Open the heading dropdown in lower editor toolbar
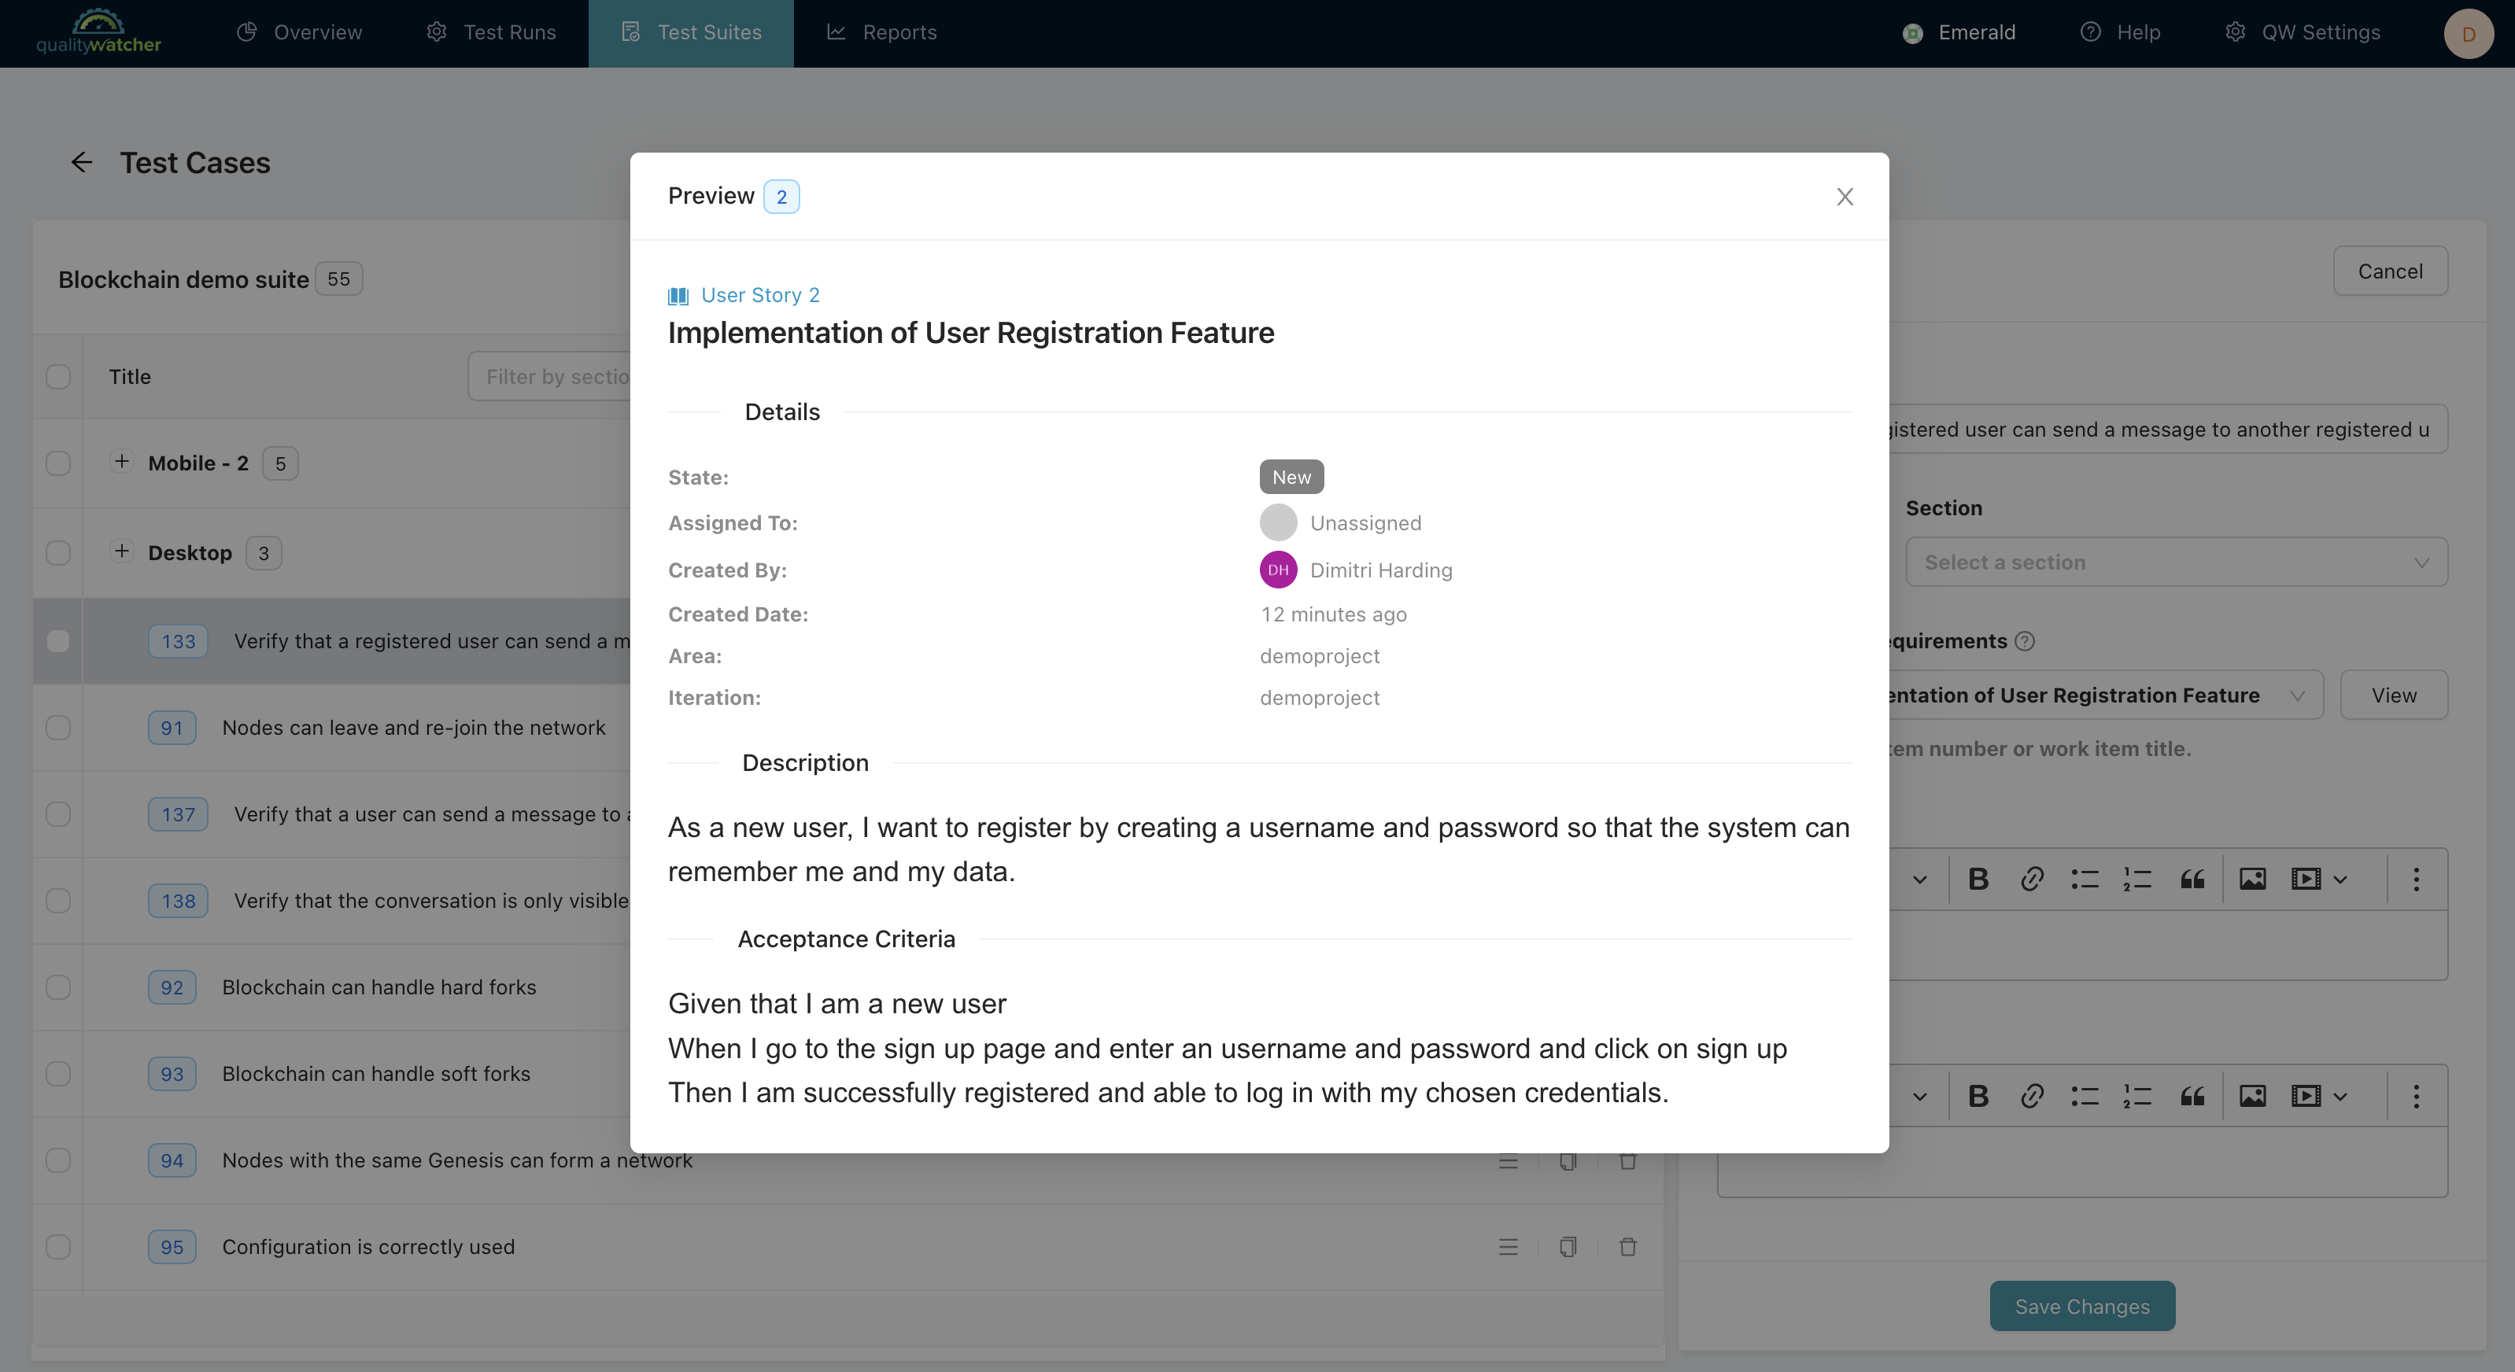 click(1919, 1096)
